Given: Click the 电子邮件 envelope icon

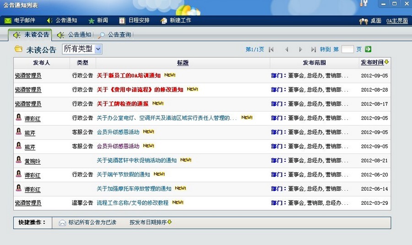Looking at the screenshot, I should click(8, 21).
